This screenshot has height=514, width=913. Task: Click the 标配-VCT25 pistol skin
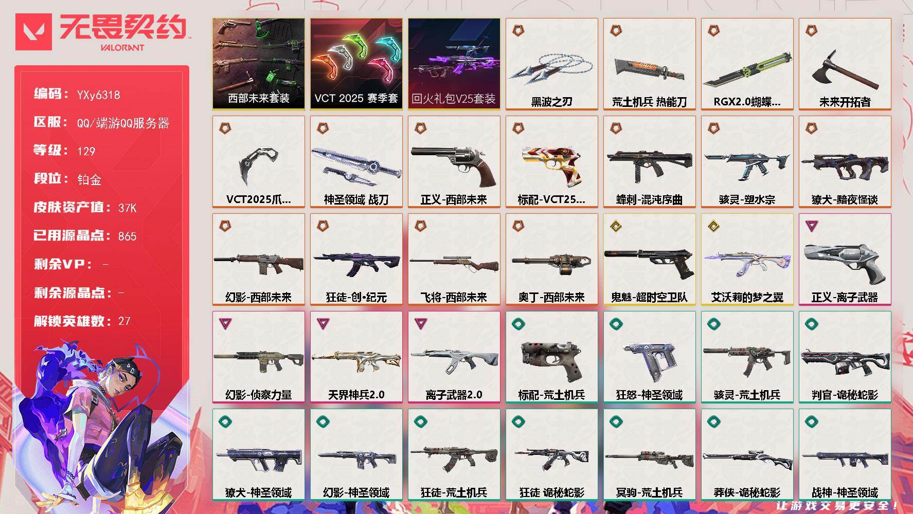point(551,162)
